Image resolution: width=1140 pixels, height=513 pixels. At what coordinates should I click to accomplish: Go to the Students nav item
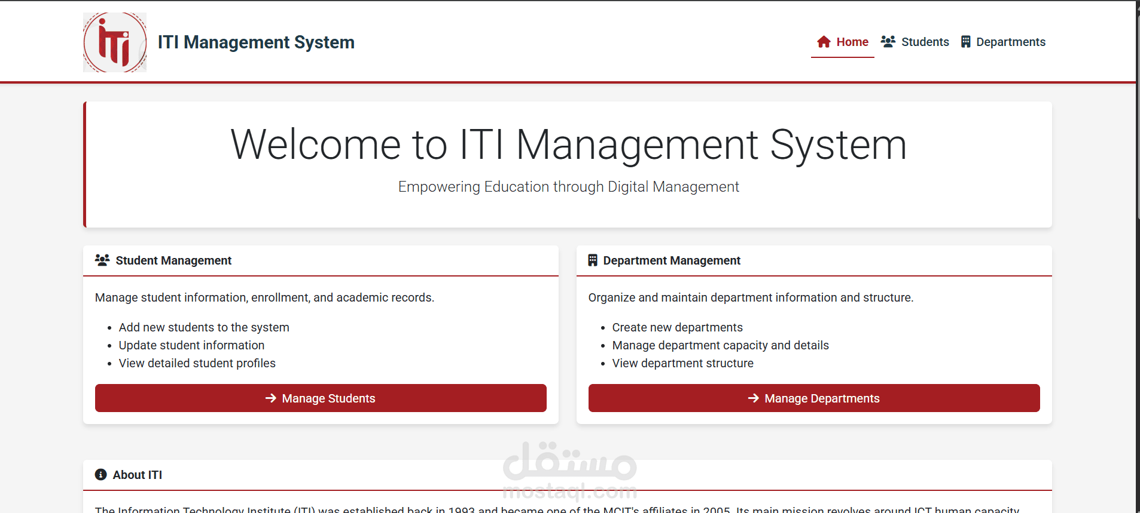[915, 42]
